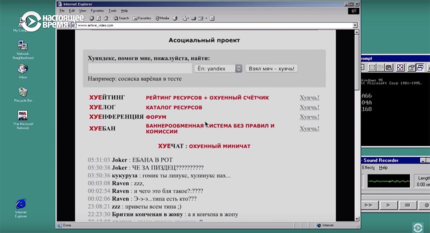Click the 'ФОРУМ' red label

pos(156,117)
